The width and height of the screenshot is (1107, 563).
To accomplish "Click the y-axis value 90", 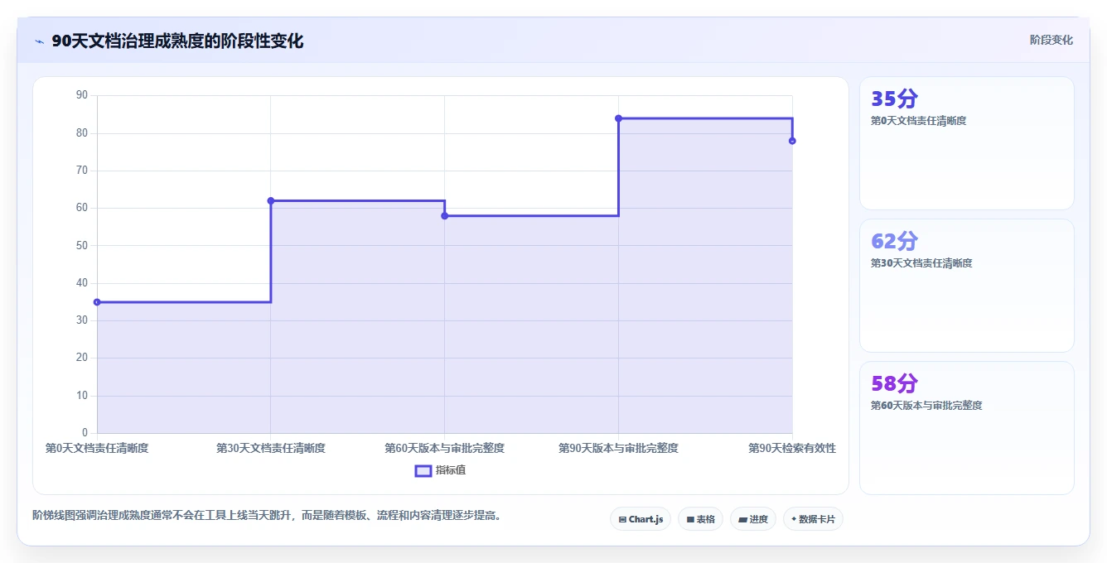I will (82, 95).
